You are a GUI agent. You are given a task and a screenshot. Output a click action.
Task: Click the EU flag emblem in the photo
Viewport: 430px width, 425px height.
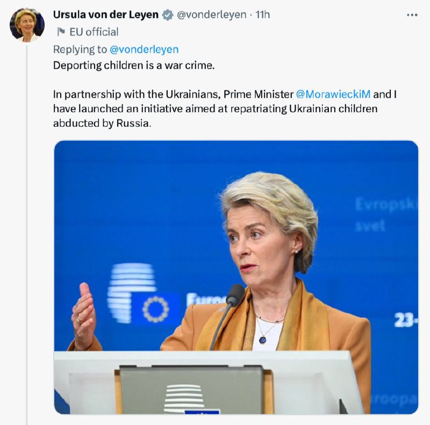(155, 309)
